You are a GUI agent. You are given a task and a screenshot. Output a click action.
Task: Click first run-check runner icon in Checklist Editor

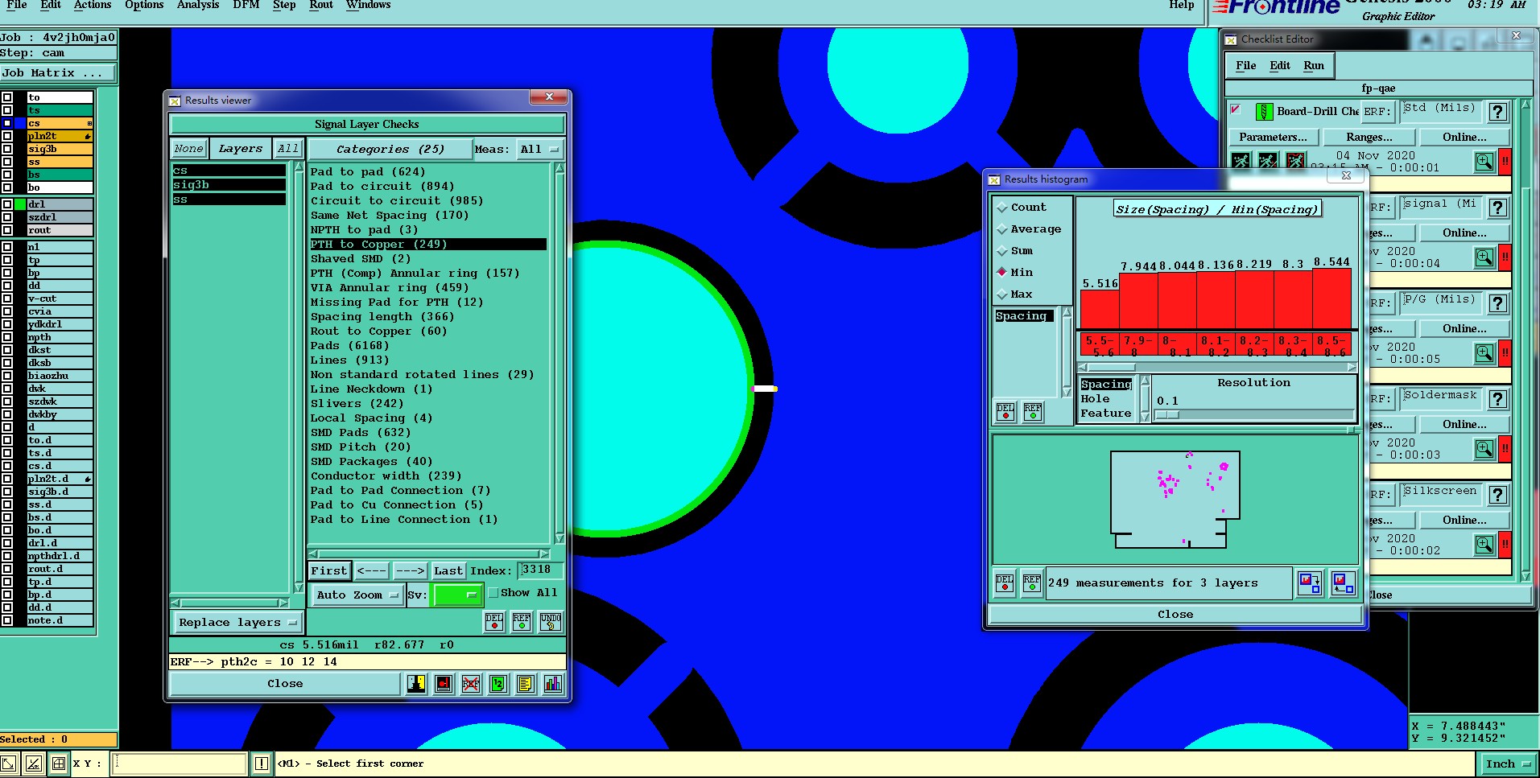[1241, 161]
